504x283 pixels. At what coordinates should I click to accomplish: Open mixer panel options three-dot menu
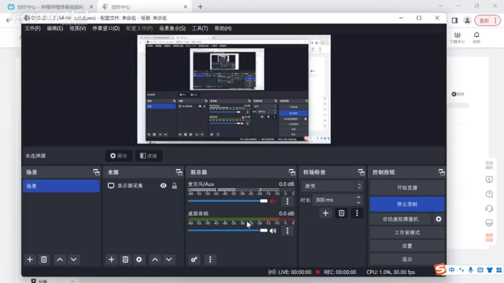coord(210,259)
